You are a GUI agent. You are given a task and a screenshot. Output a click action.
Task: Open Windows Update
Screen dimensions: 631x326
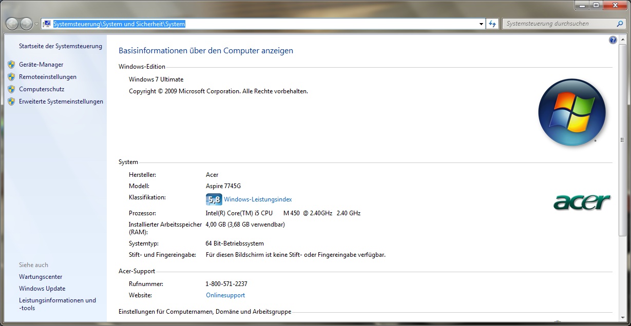[x=42, y=289]
